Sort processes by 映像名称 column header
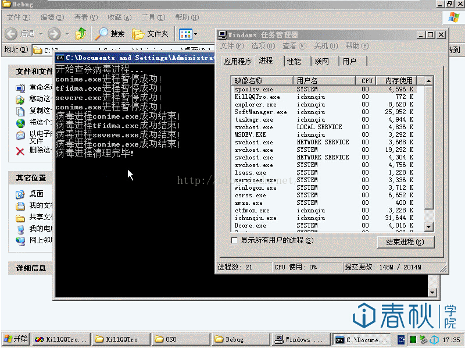465x348 pixels. tap(263, 80)
